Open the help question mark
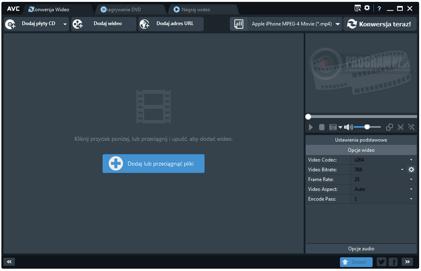This screenshot has height=271, width=421. (x=379, y=9)
